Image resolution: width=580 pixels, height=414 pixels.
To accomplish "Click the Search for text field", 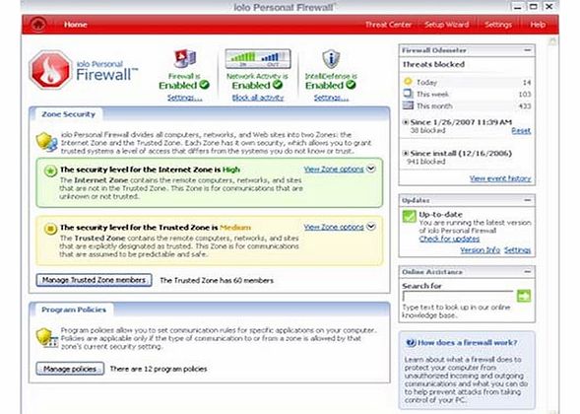I will click(x=458, y=296).
